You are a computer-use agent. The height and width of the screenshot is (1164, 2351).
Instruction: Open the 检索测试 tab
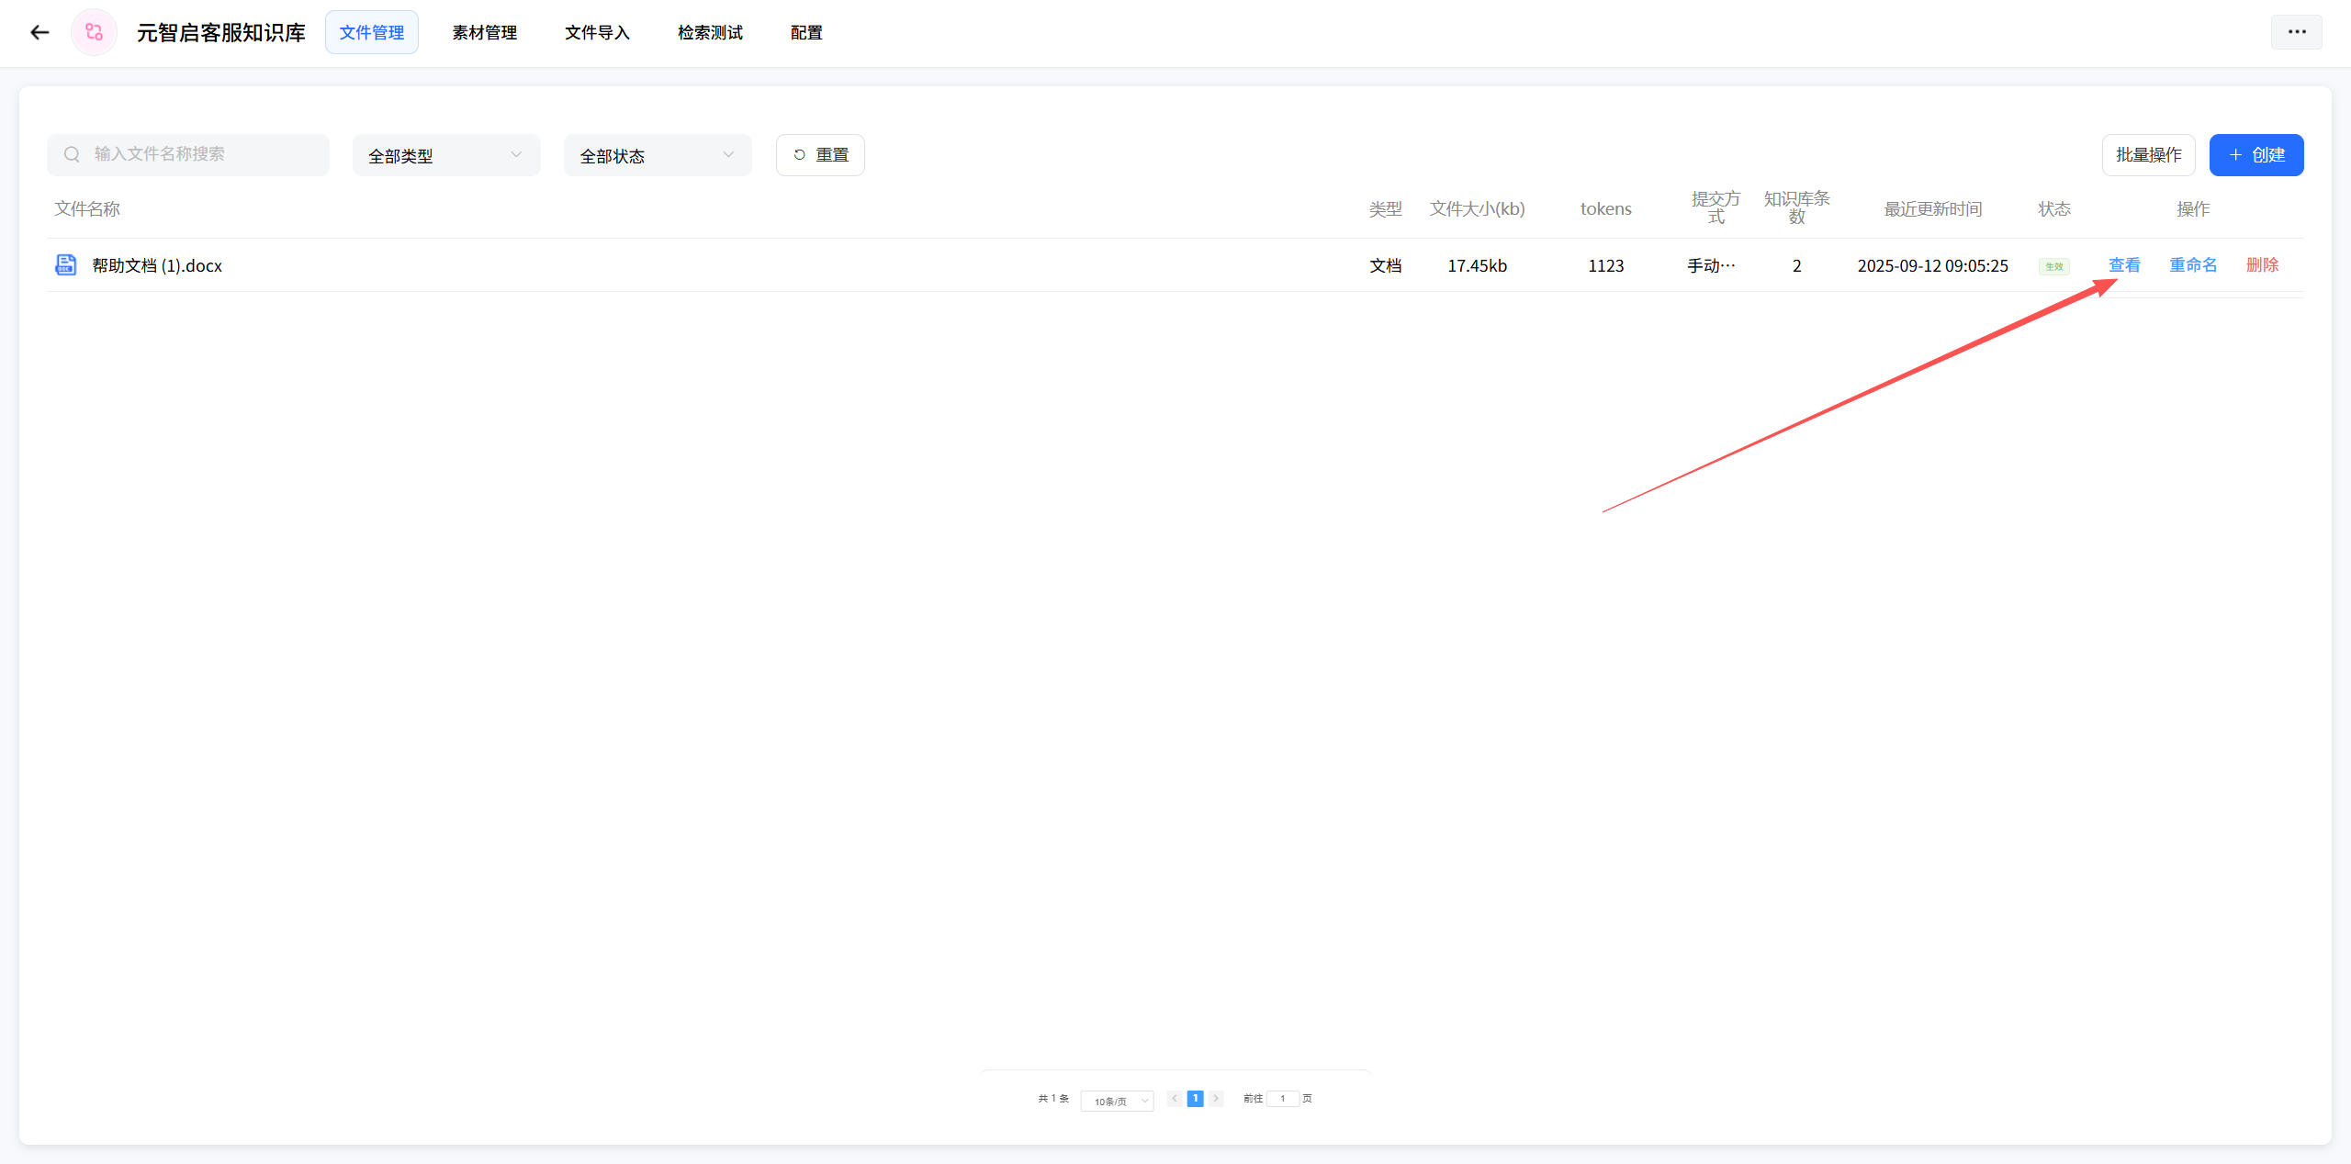(710, 33)
